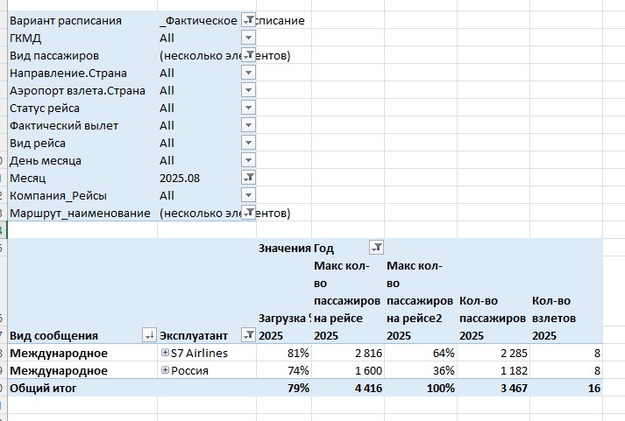
Task: Open the День месяца filter dropdown
Action: [248, 160]
